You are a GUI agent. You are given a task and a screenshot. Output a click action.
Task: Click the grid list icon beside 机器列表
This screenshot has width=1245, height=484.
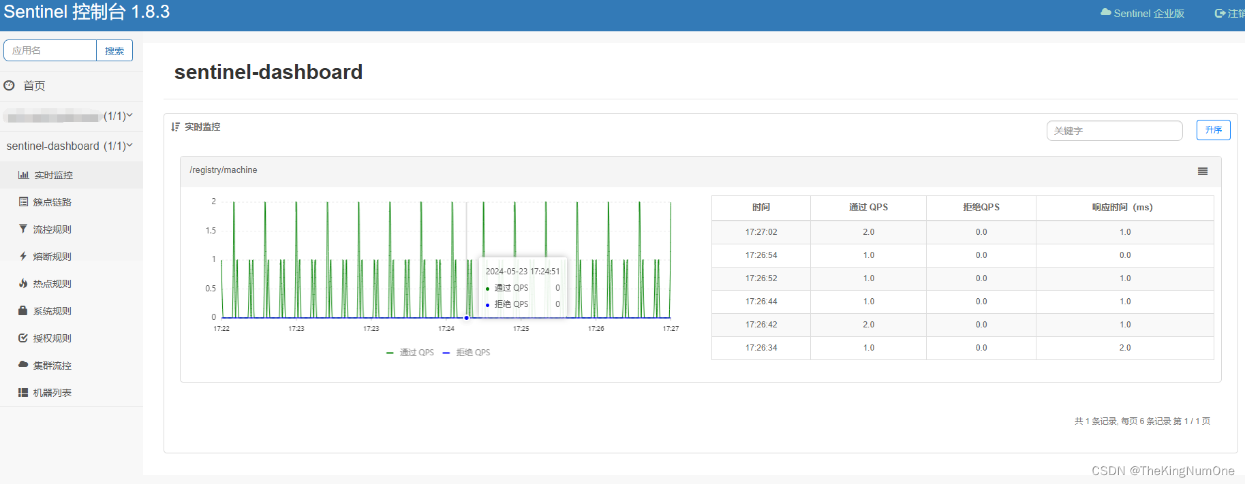tap(23, 393)
